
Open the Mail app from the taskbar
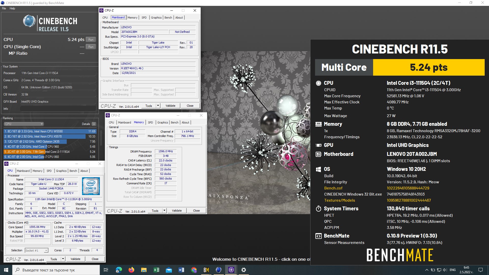pos(169,270)
